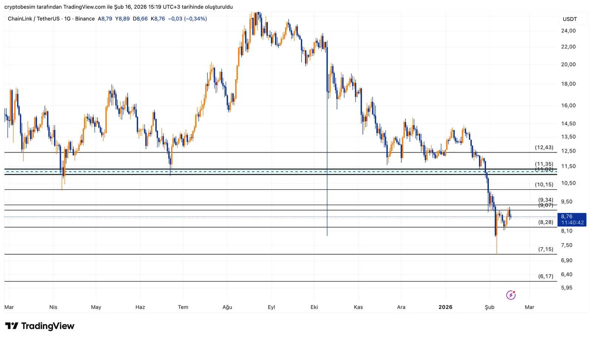Viewport: 593px width, 339px height.
Task: Click the Eki month label on time axis
Action: coord(314,307)
